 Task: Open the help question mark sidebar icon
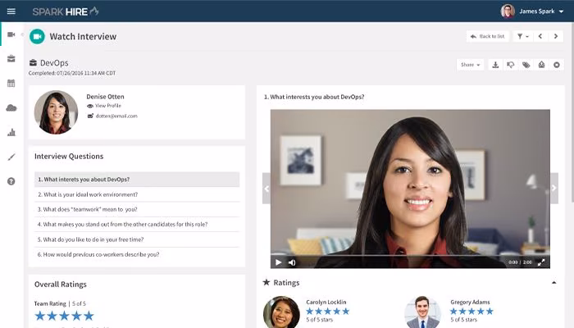pyautogui.click(x=11, y=181)
